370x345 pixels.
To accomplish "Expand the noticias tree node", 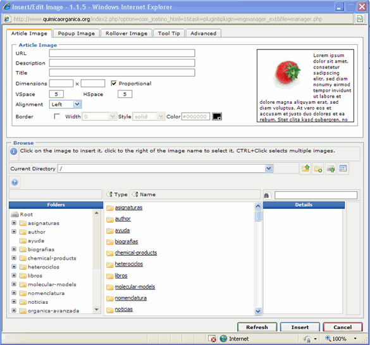I will coord(14,301).
